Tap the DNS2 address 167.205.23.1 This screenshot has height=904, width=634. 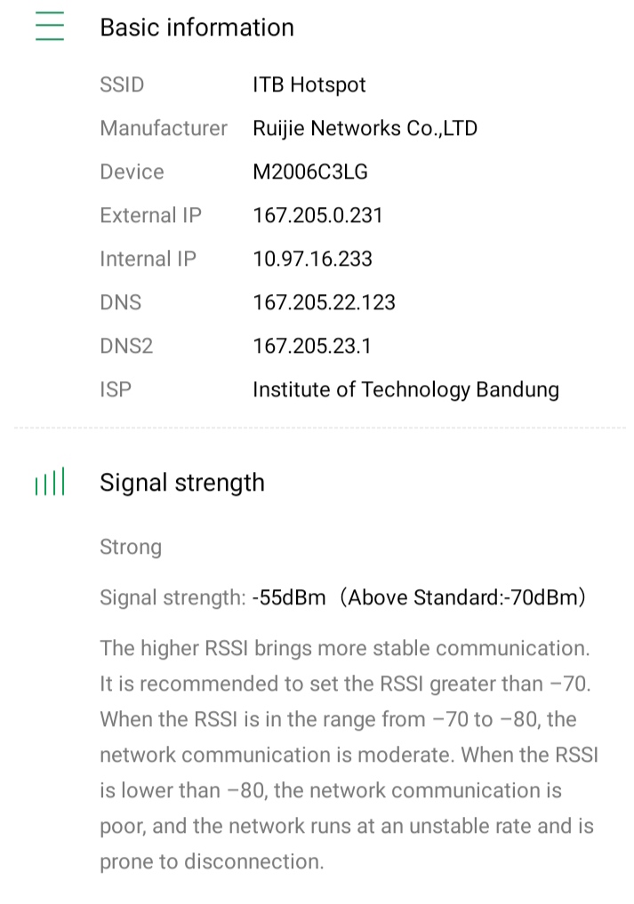pos(311,347)
